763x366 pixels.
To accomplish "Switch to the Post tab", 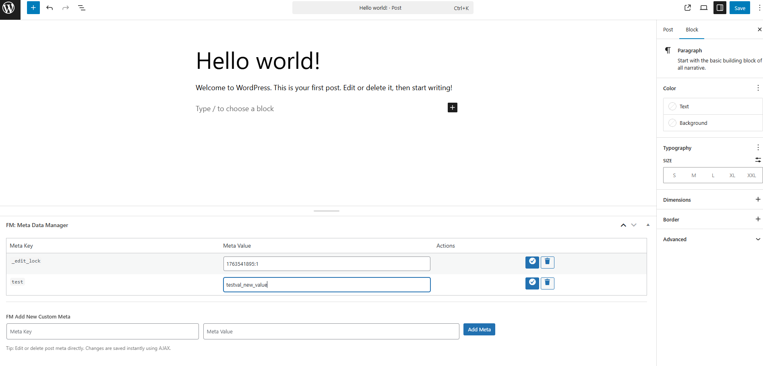I will click(668, 29).
